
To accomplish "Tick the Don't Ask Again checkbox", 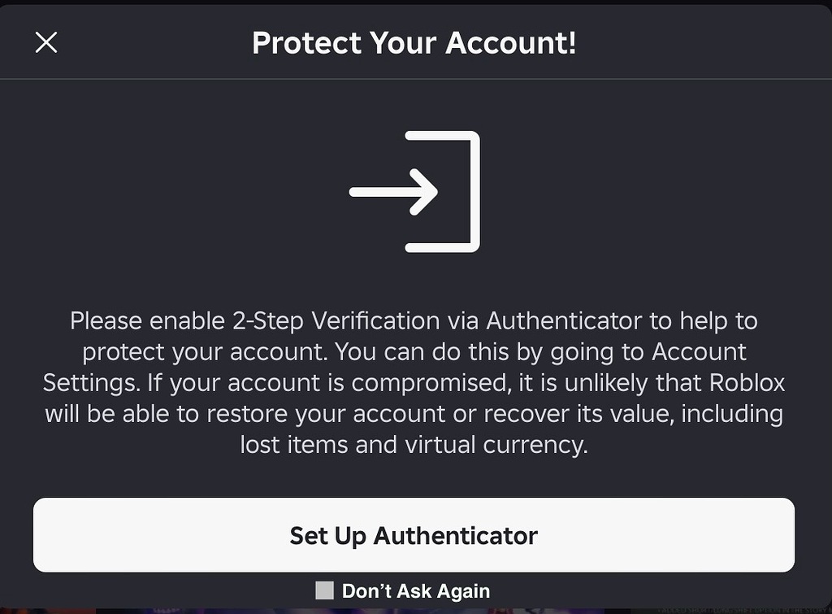I will pos(325,591).
